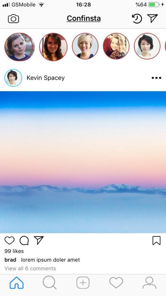Open comment bubble icon under post

pyautogui.click(x=24, y=241)
